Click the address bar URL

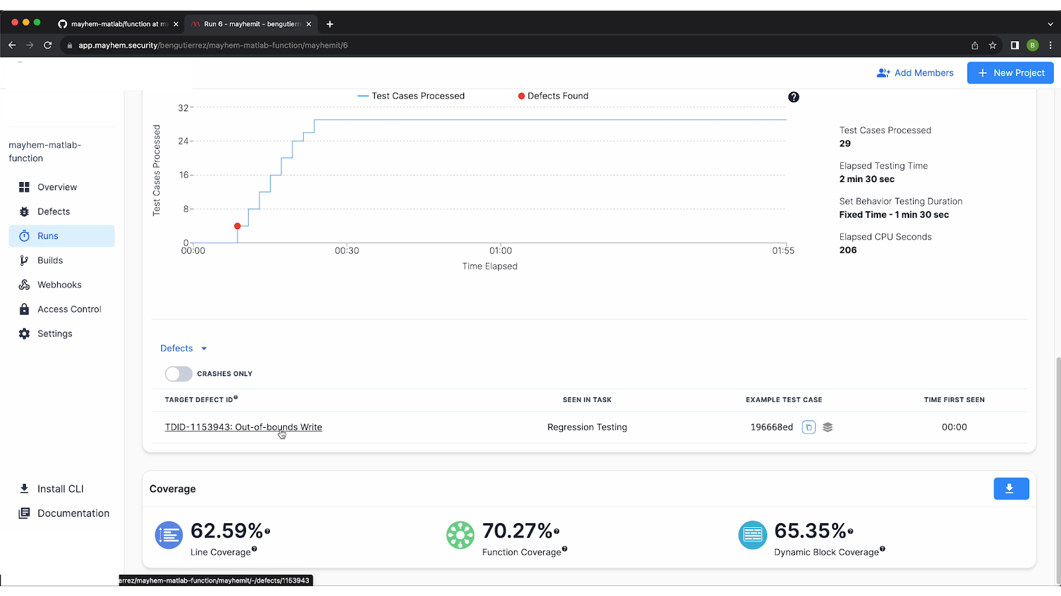tap(213, 45)
